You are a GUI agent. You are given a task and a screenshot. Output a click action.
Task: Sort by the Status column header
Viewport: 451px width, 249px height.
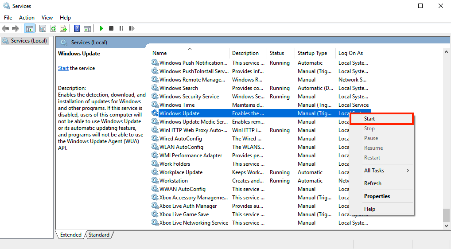coord(281,53)
